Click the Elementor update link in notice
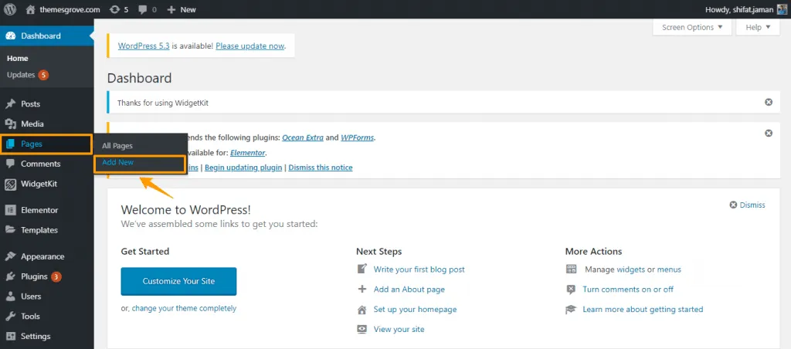 tap(247, 152)
